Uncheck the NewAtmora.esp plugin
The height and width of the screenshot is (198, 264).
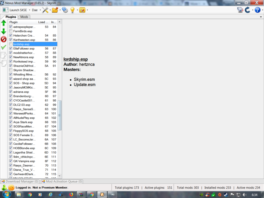[x=11, y=57]
